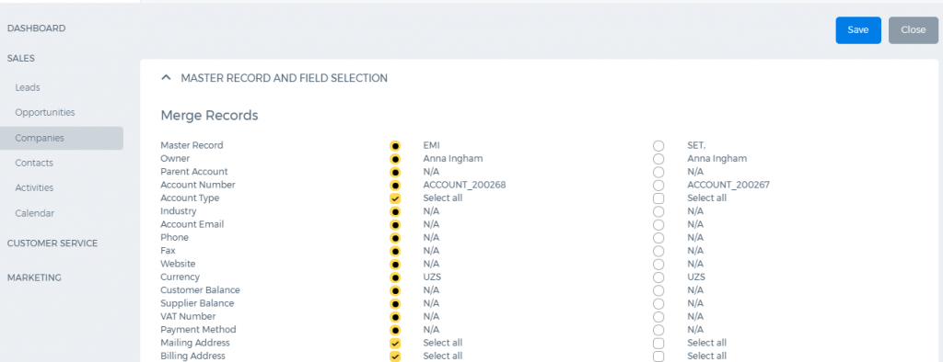Collapse Master Record and Field Selection section
This screenshot has width=943, height=362.
(167, 78)
